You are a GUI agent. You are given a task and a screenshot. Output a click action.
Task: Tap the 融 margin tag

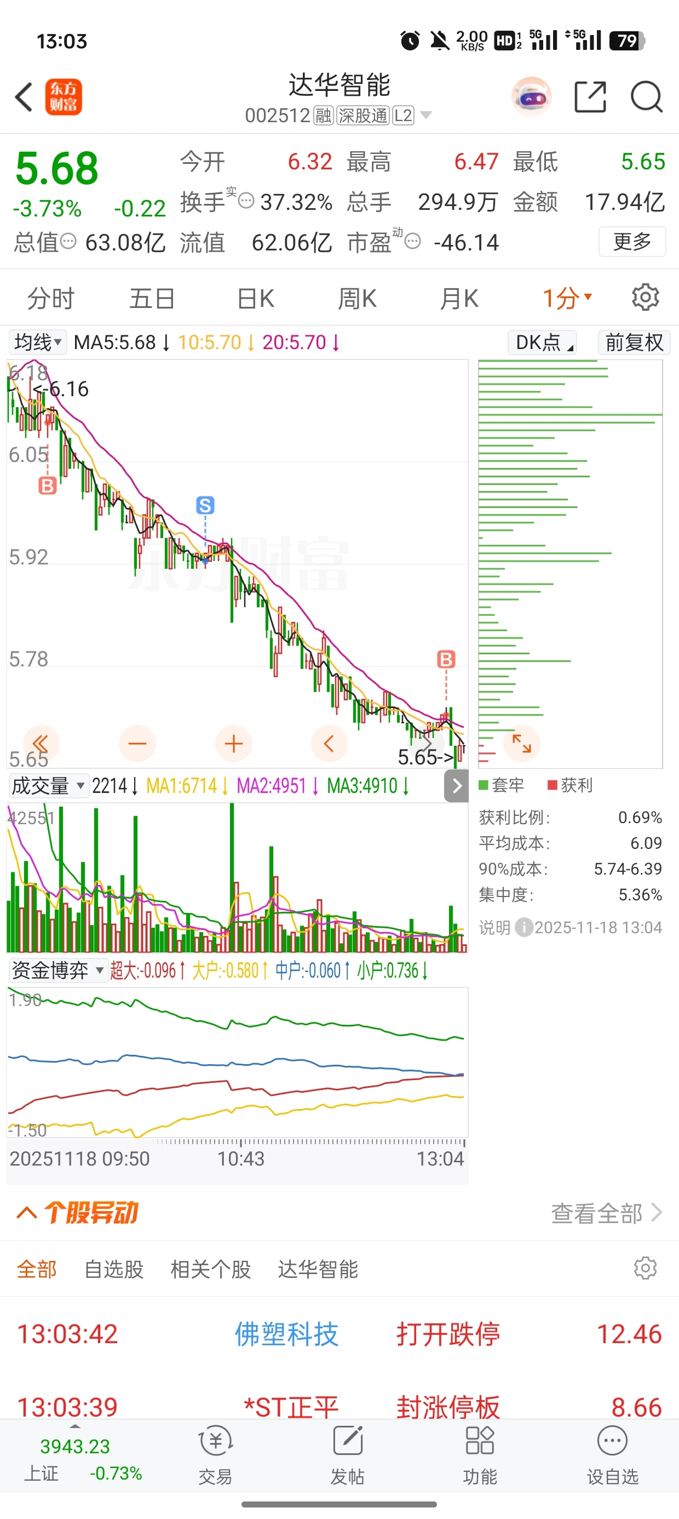coord(323,115)
